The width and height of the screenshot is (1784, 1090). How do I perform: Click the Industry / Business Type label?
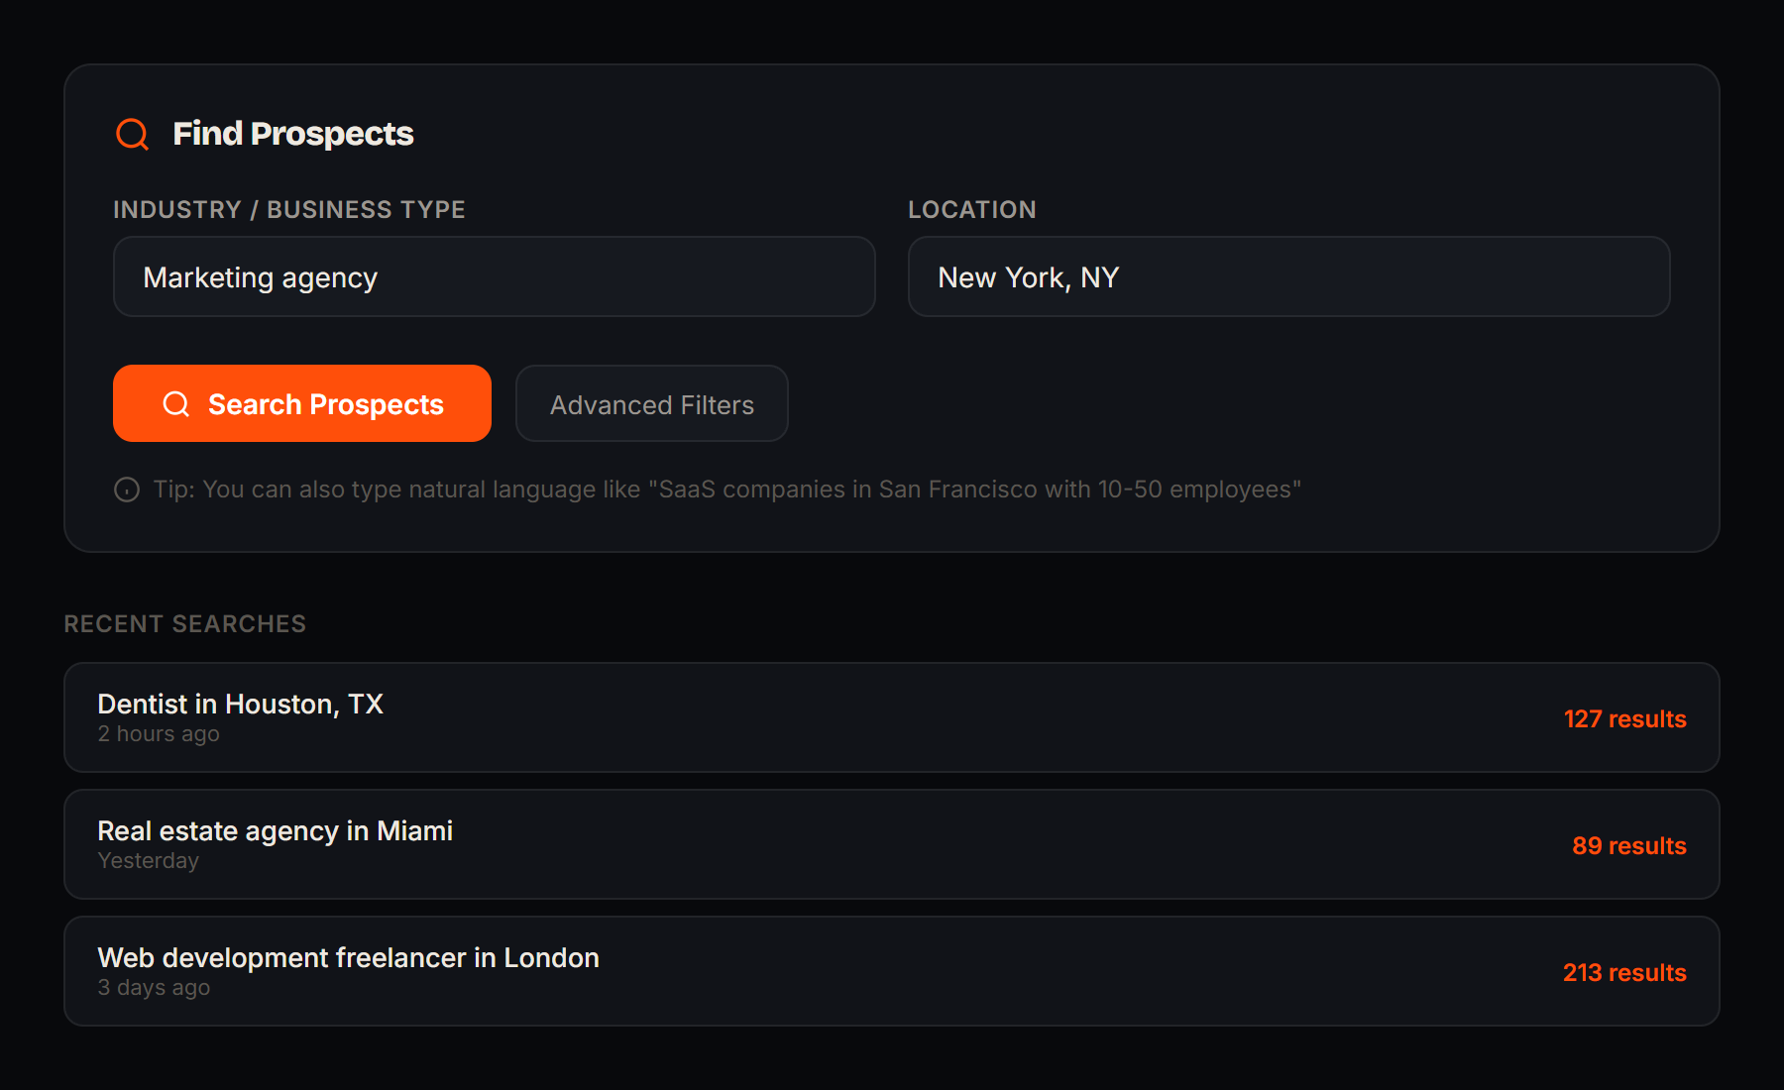[x=288, y=210]
